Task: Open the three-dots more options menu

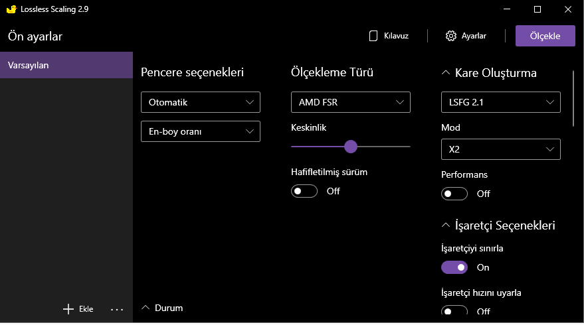Action: (117, 309)
